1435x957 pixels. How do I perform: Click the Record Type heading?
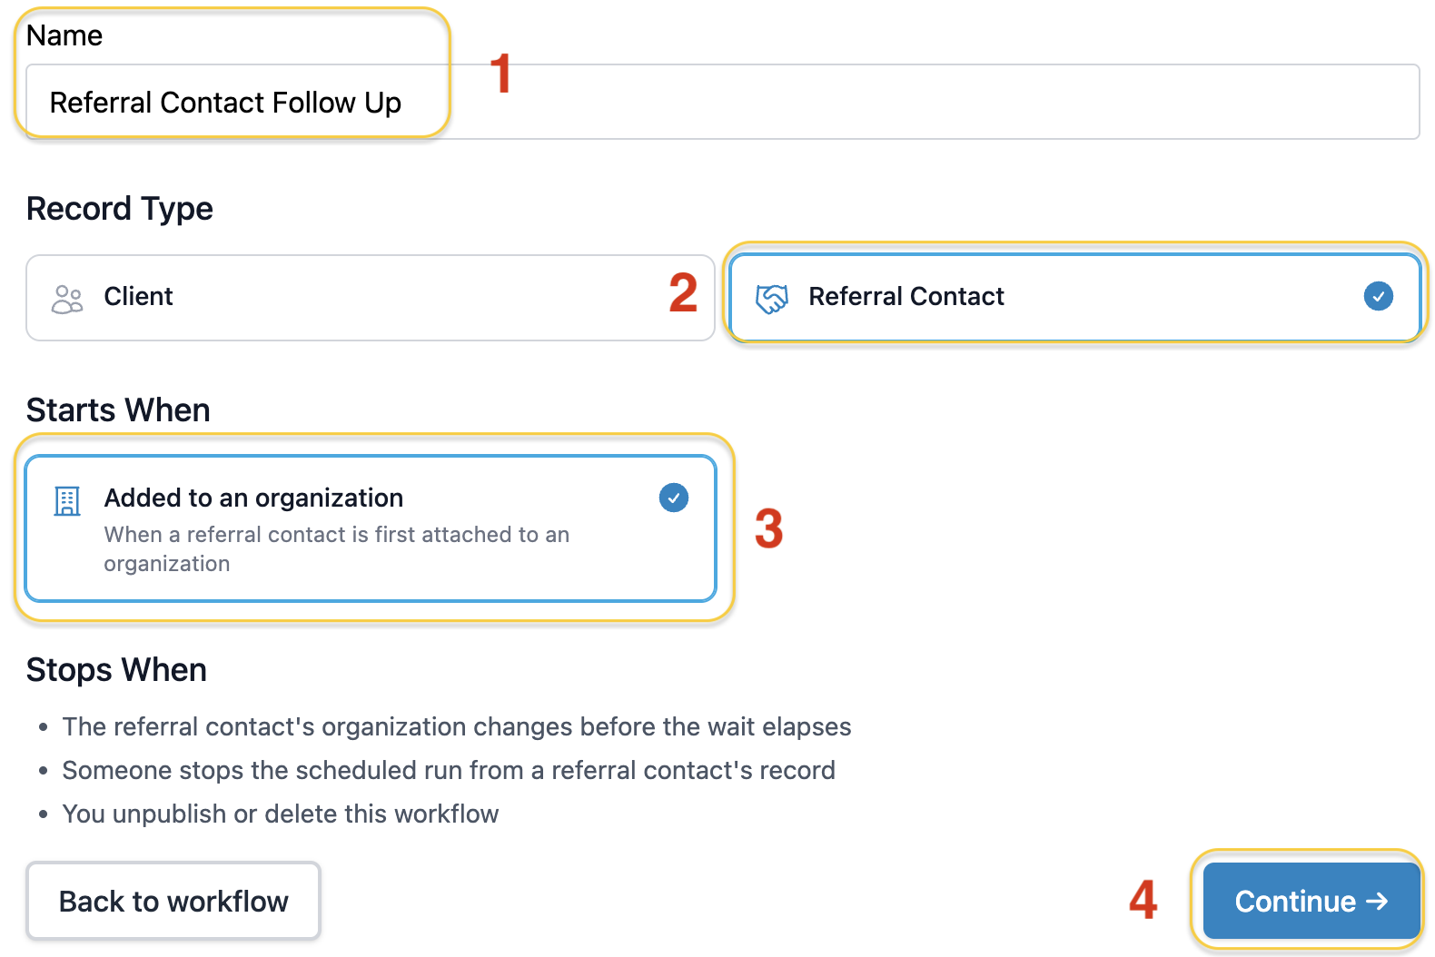pos(120,209)
